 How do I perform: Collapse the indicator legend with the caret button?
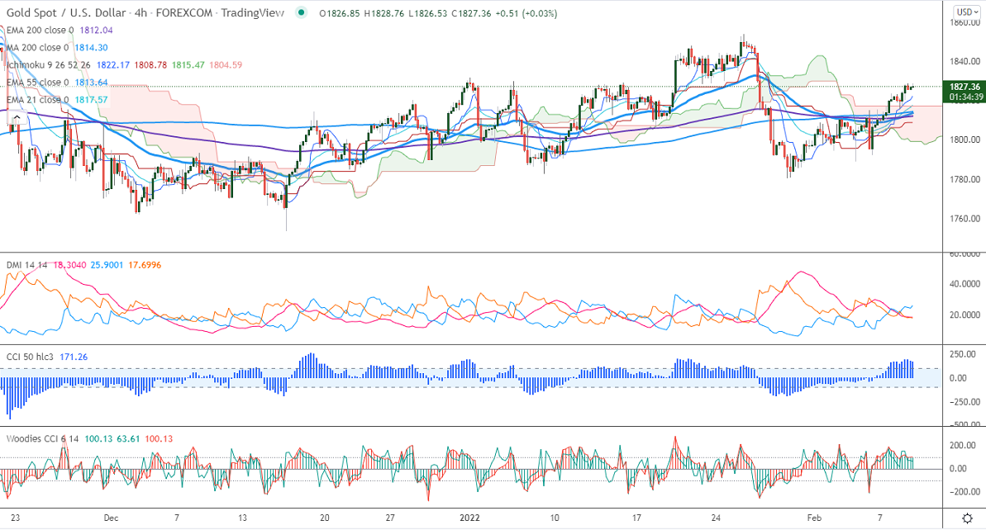pyautogui.click(x=17, y=117)
